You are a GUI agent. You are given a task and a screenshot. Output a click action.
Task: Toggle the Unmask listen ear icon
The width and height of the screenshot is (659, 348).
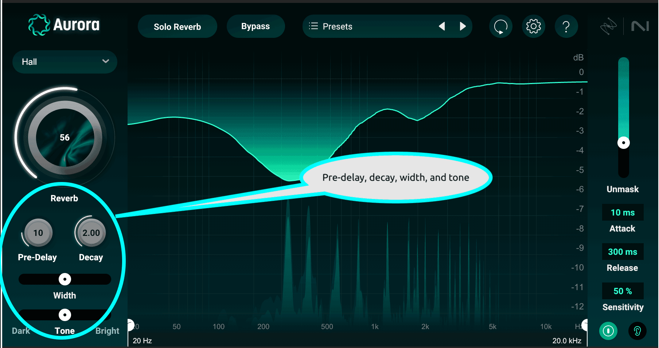pyautogui.click(x=637, y=331)
